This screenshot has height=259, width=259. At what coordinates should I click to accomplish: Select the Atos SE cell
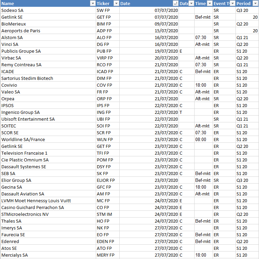[48, 248]
